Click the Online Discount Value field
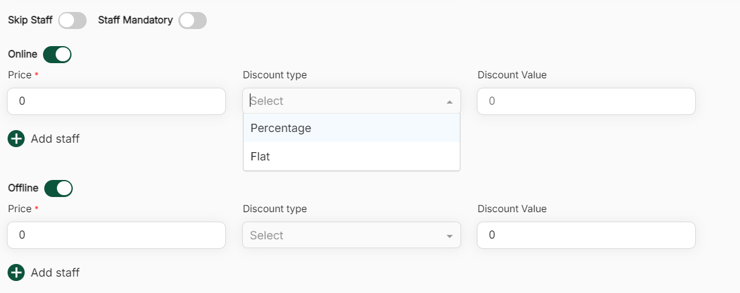740x293 pixels. pos(586,101)
